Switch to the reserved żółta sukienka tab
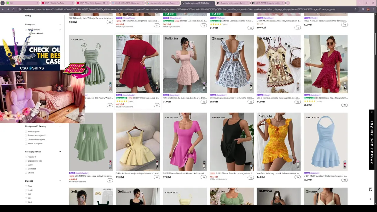This screenshot has width=377, height=212. [x=162, y=3]
